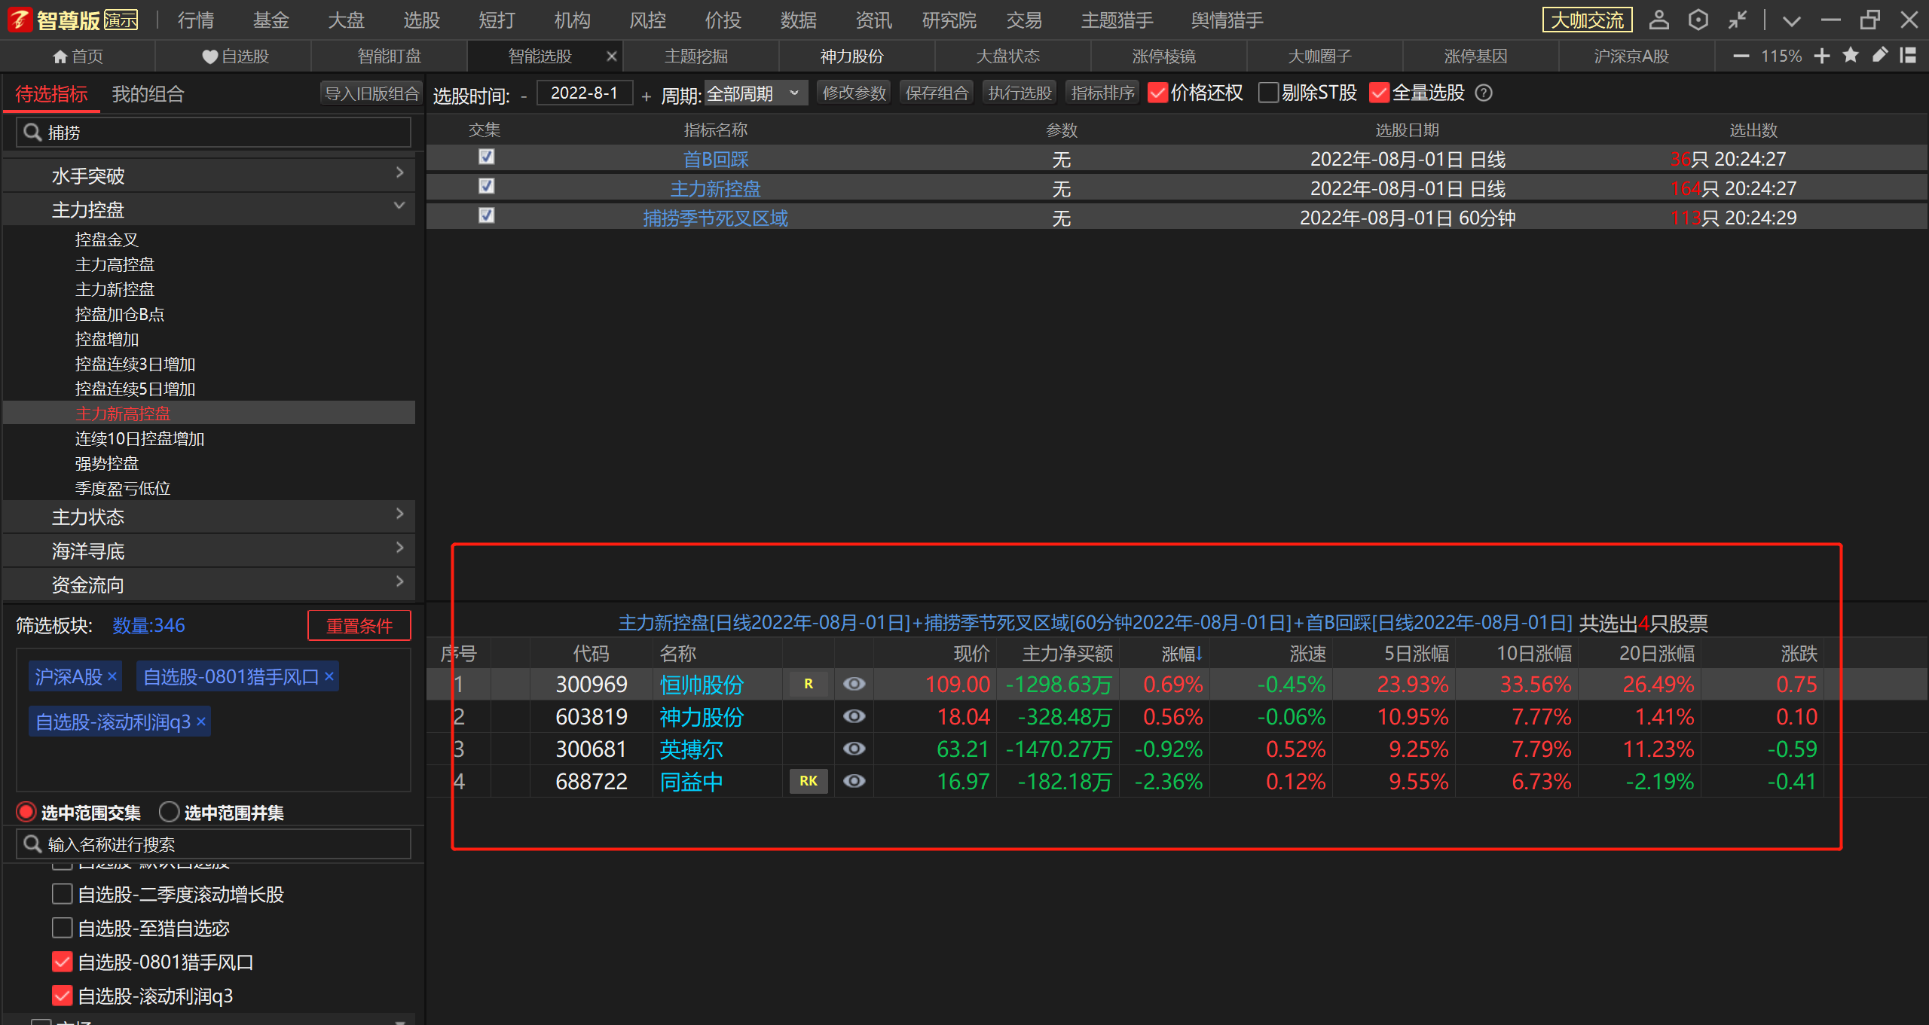
Task: Focus the 输入名称进行搜索 field
Action: point(213,844)
